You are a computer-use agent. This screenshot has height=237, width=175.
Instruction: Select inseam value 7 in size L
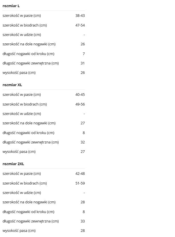(84, 54)
